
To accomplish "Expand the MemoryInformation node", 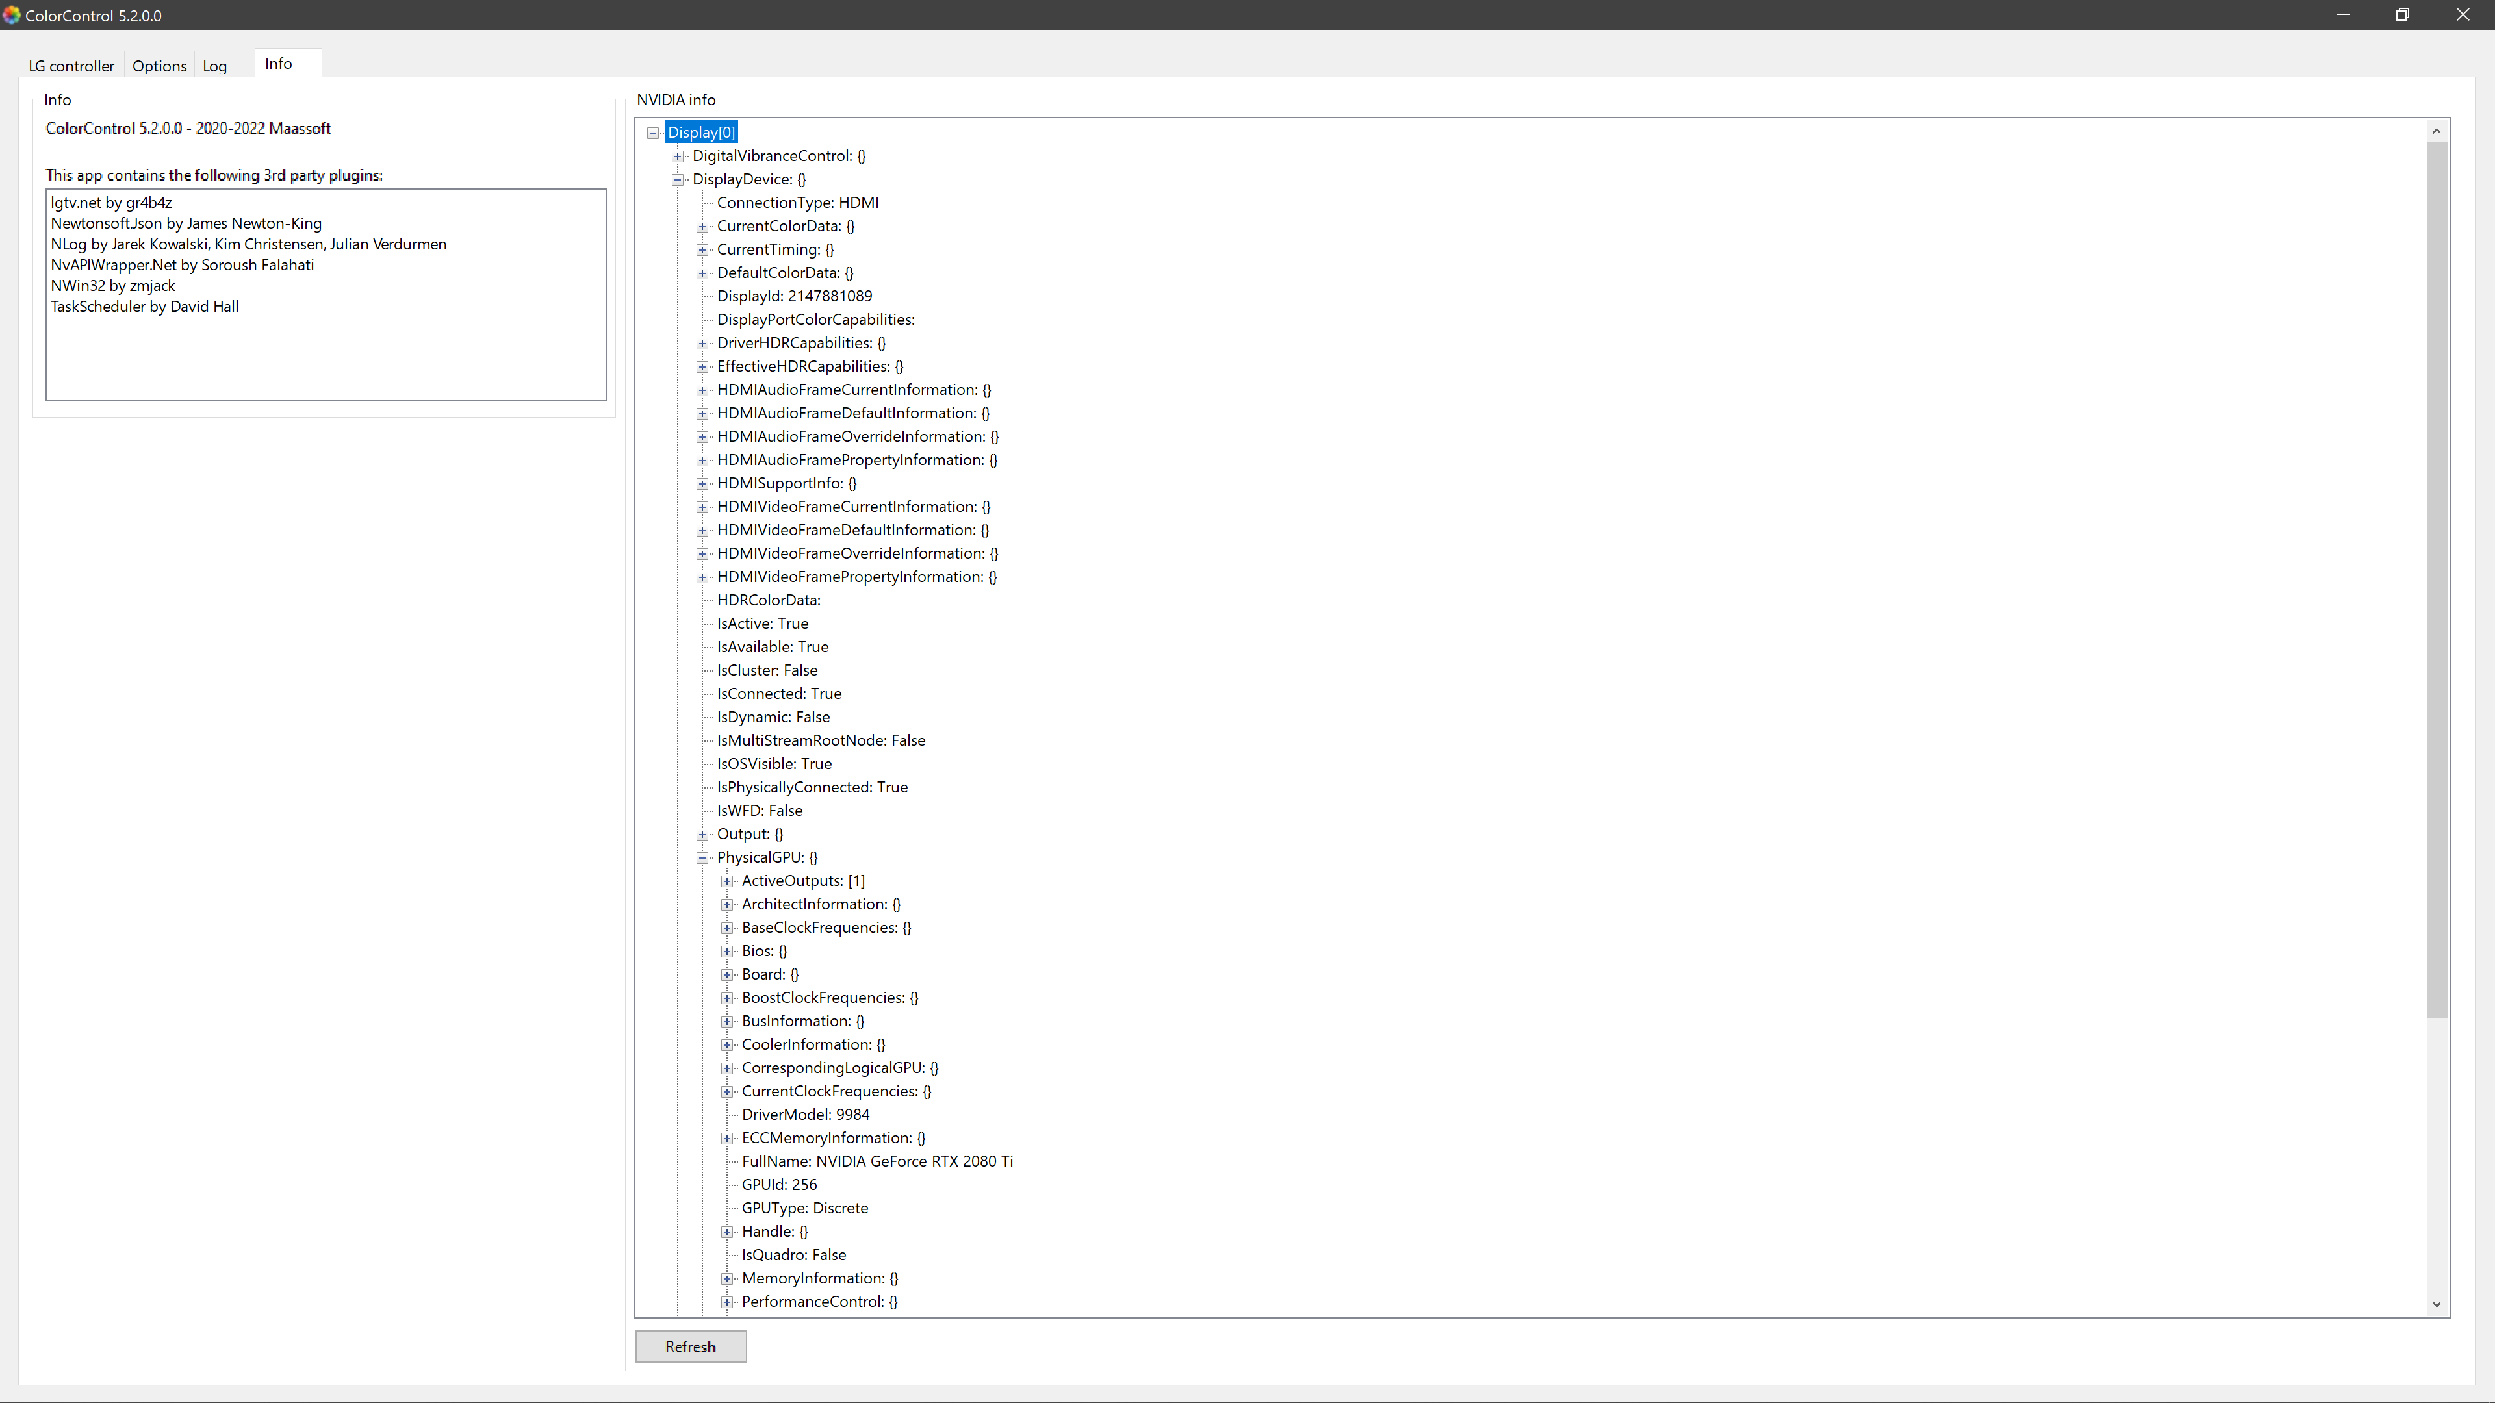I will coord(728,1278).
